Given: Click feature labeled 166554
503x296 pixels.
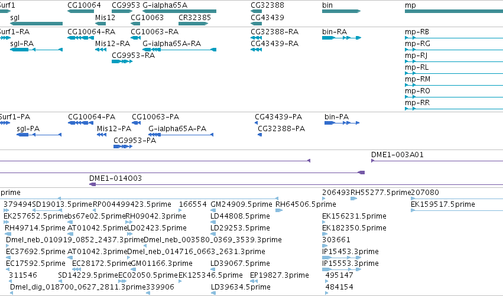Looking at the screenshot, I should [193, 204].
